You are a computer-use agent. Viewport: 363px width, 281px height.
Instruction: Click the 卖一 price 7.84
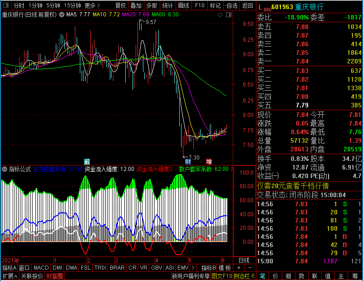tap(302, 61)
